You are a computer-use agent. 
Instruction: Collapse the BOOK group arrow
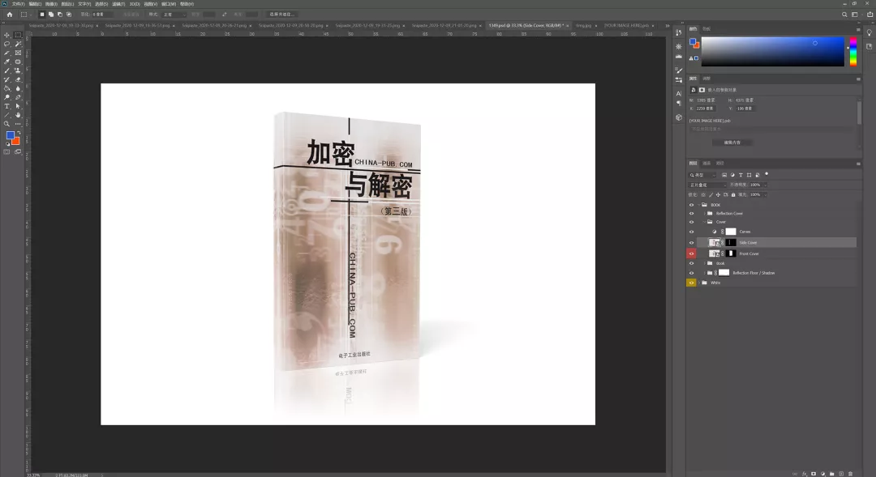pos(699,205)
